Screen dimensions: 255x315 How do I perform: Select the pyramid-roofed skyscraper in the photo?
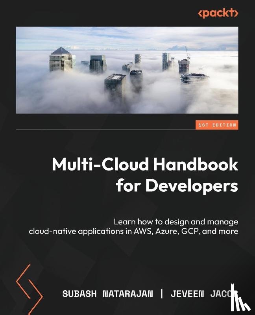pyautogui.click(x=61, y=59)
